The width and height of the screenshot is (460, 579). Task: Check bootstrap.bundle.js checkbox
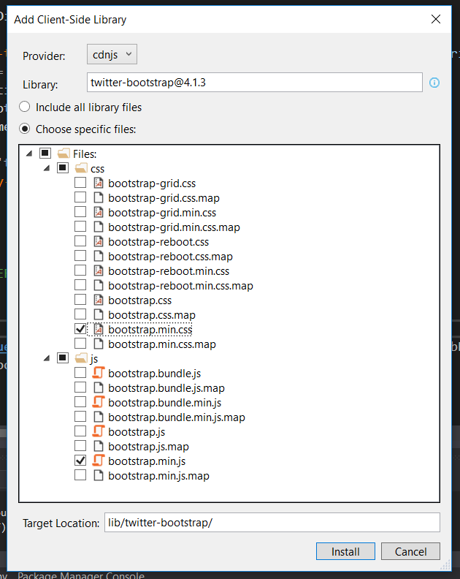[80, 373]
